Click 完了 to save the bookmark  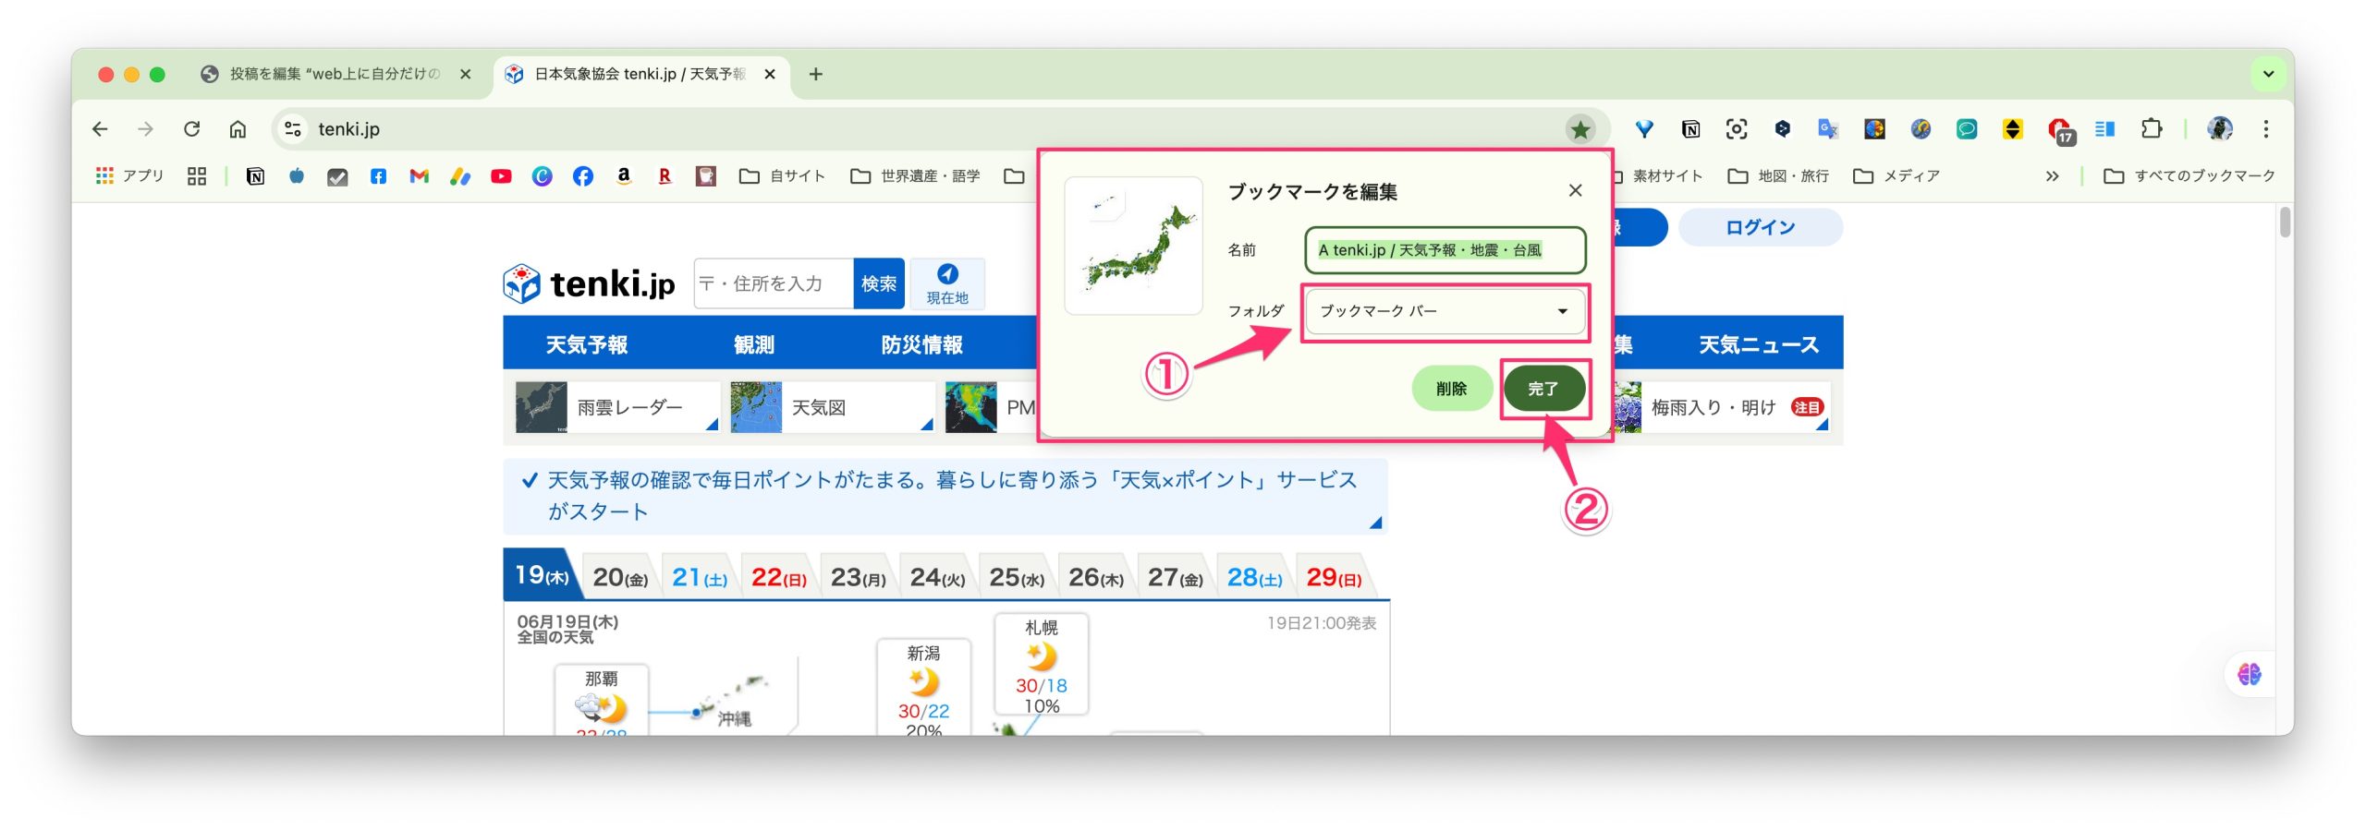1543,389
